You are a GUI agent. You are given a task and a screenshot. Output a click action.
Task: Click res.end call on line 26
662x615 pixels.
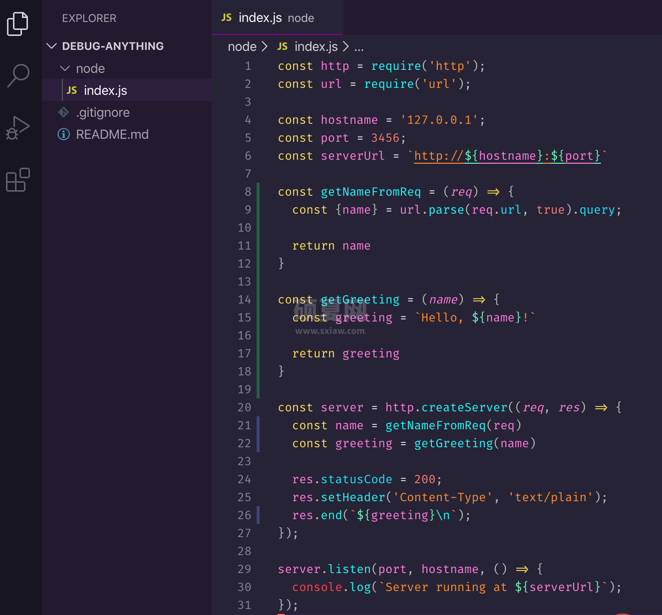(317, 515)
